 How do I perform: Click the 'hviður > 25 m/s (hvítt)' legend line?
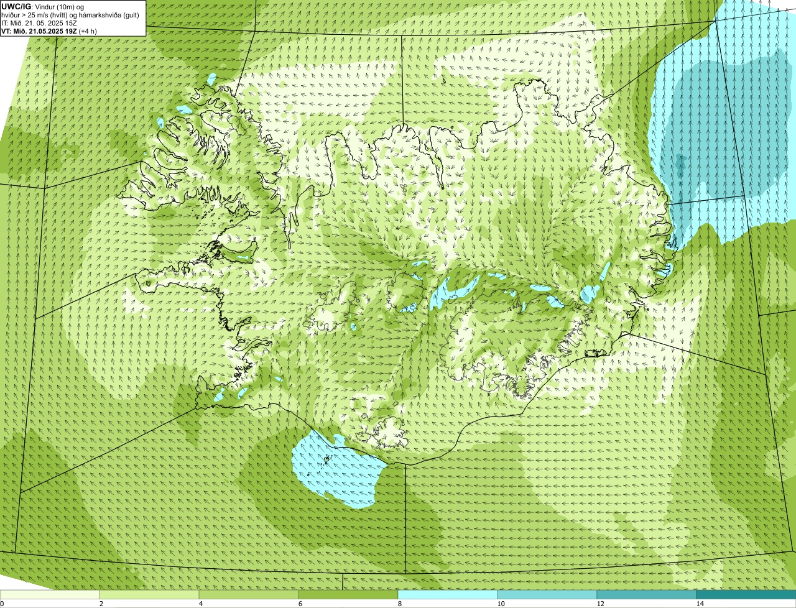pos(70,14)
